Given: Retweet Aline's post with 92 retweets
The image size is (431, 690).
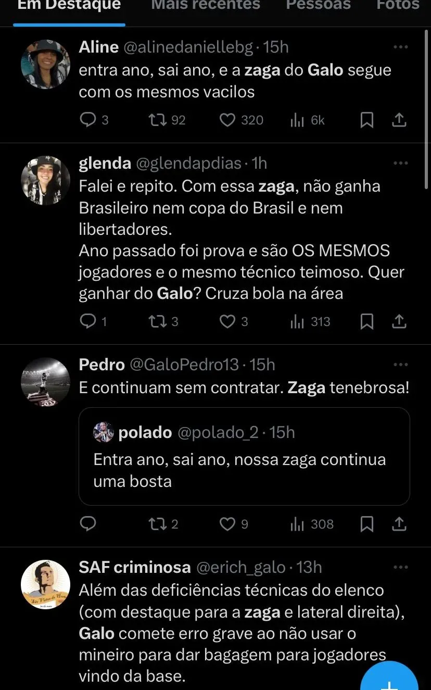Looking at the screenshot, I should tap(155, 120).
